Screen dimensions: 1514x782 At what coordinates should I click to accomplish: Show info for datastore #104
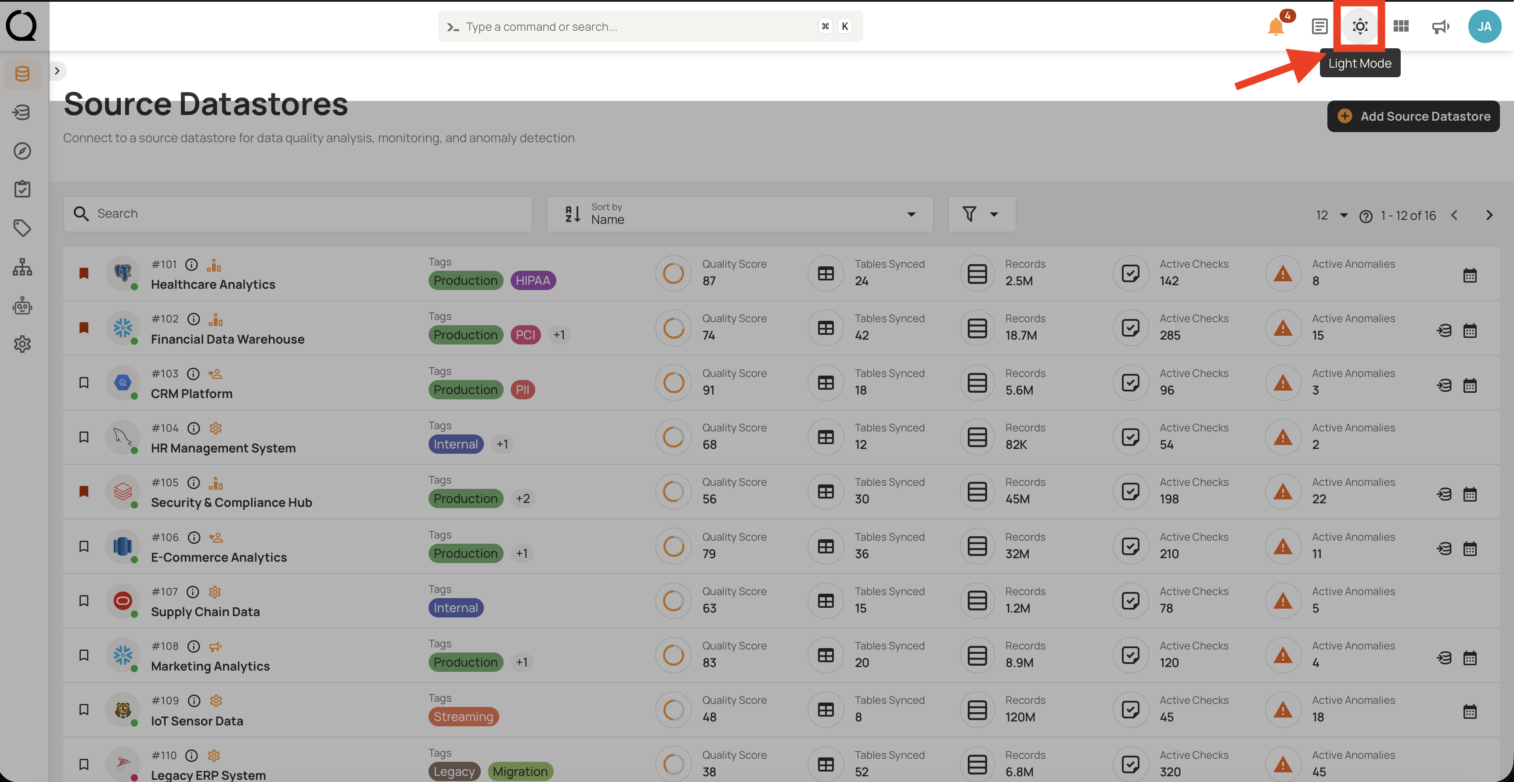(193, 428)
